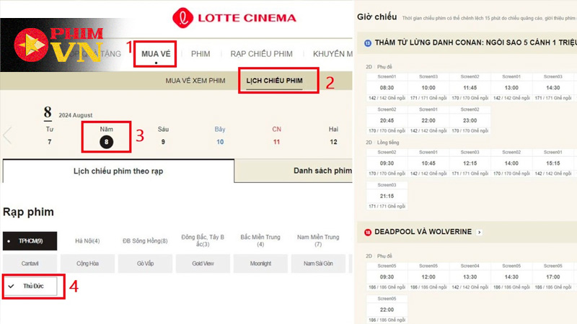This screenshot has height=324, width=577.
Task: Pick Conan Phụ đề 08:30 showtime
Action: pos(387,88)
